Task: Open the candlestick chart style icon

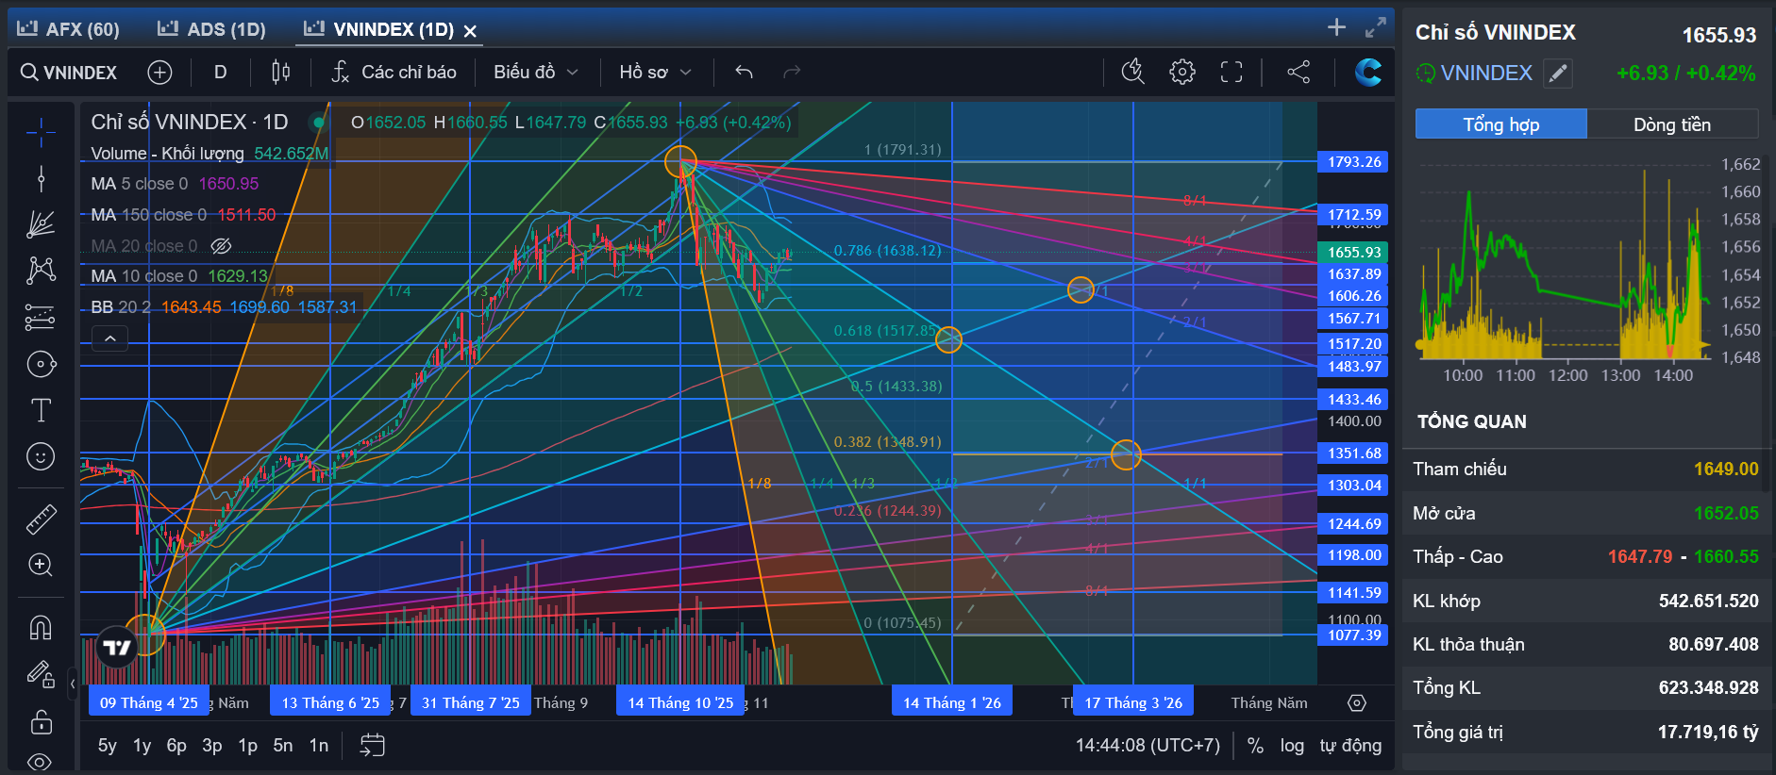Action: (280, 73)
